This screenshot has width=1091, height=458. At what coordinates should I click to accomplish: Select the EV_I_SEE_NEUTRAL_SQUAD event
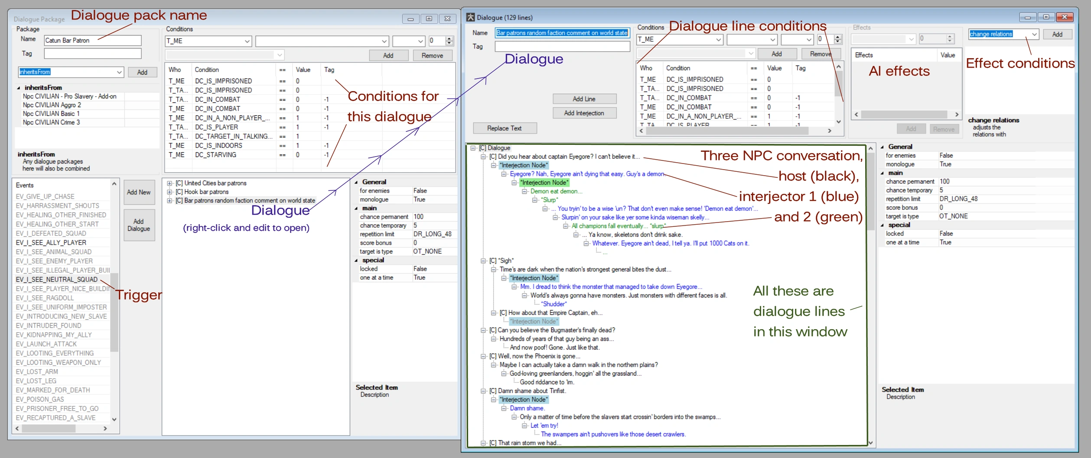[57, 280]
